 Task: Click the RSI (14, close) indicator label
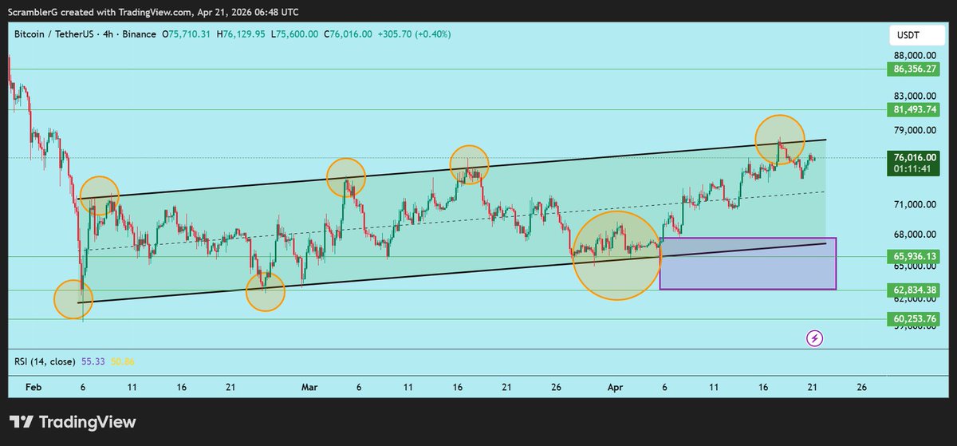(45, 361)
